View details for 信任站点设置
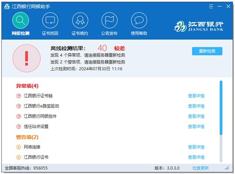The width and height of the screenshot is (235, 174). 196,126
